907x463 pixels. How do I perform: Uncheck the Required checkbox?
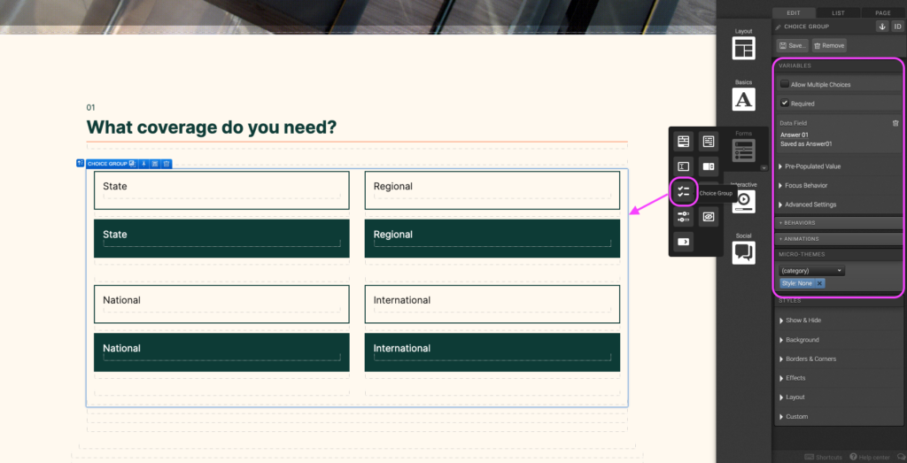point(785,104)
